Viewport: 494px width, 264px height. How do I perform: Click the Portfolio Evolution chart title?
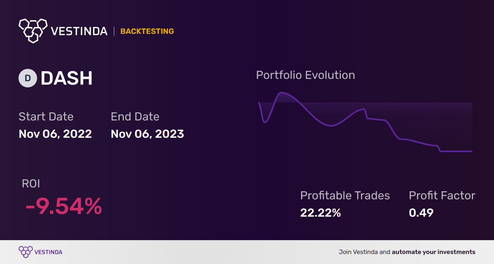(x=306, y=75)
